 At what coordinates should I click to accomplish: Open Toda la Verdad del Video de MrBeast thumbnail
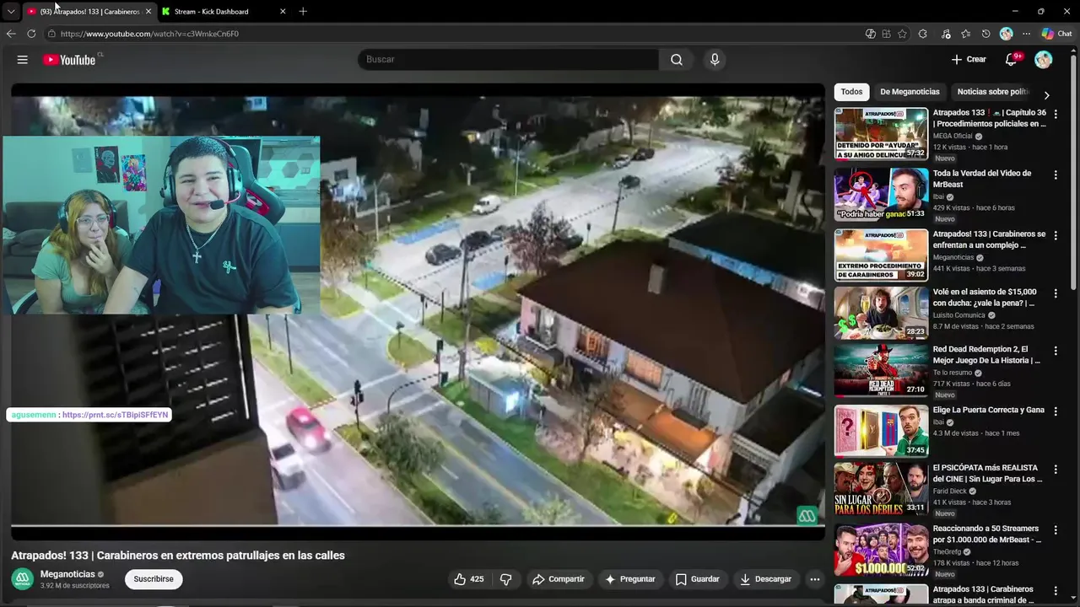point(881,194)
